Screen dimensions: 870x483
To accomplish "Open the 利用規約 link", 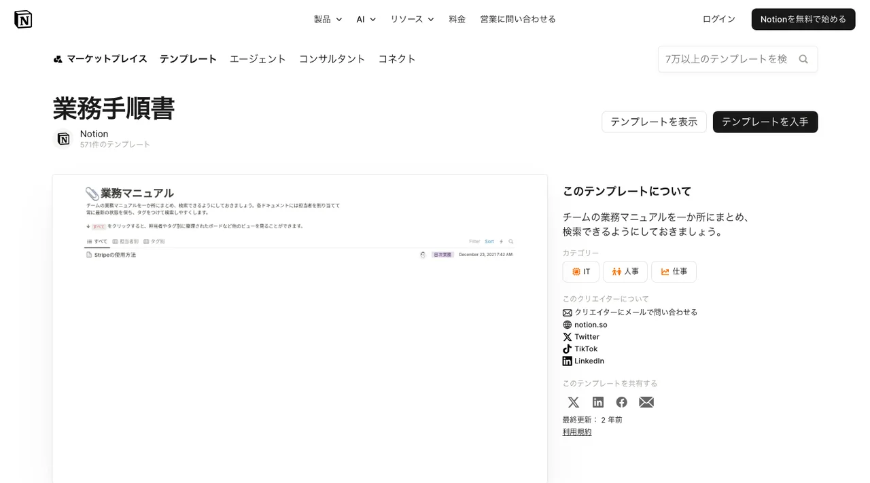I will (577, 432).
